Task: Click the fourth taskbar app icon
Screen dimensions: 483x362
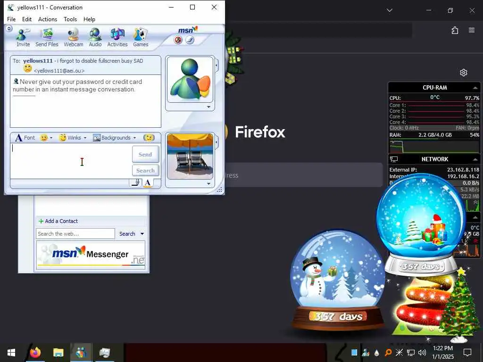Action: coord(104,353)
